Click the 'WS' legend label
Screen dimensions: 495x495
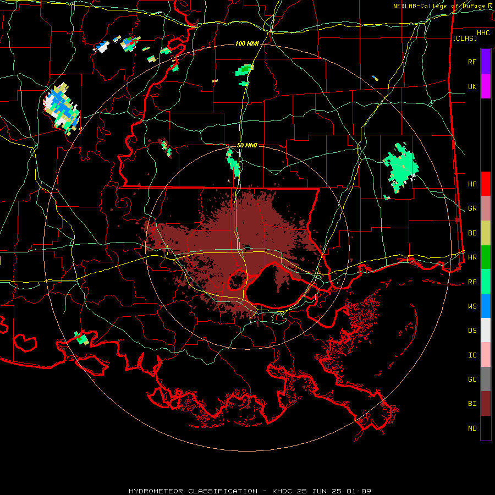(x=472, y=306)
